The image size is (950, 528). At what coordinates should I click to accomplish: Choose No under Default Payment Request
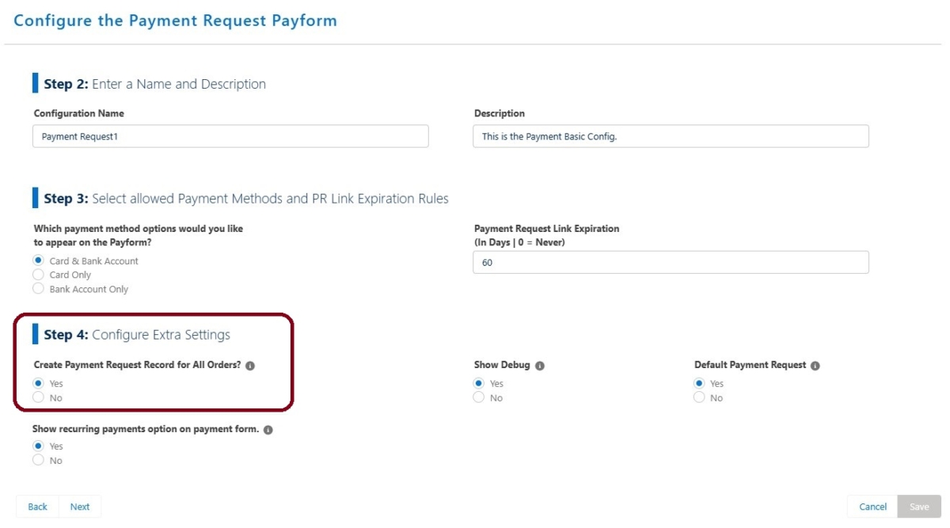pos(699,397)
